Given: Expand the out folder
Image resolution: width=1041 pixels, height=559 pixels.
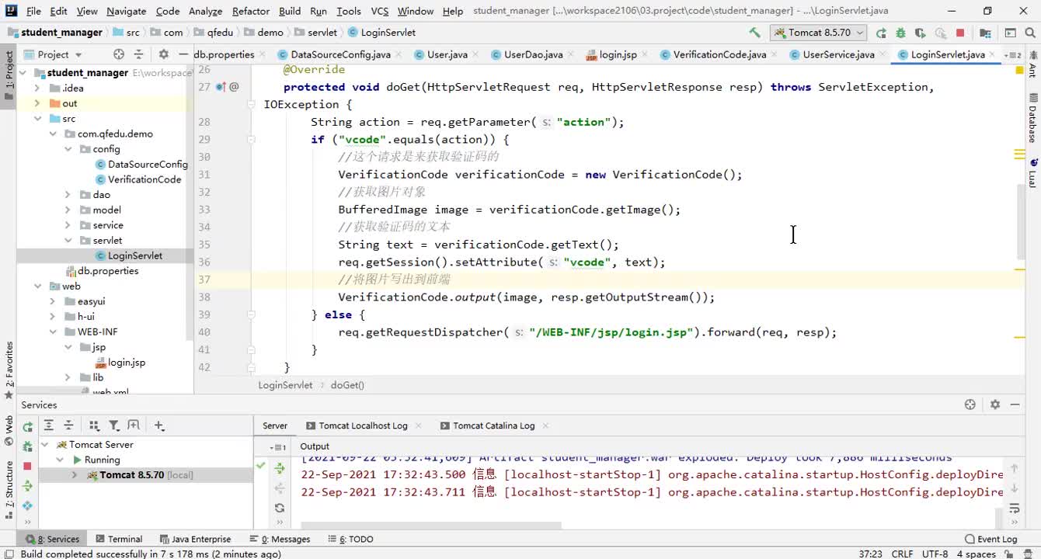Looking at the screenshot, I should coord(37,103).
